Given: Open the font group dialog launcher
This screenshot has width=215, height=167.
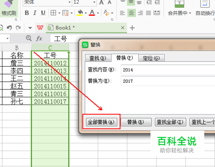Looking at the screenshot, I should click(112, 20).
